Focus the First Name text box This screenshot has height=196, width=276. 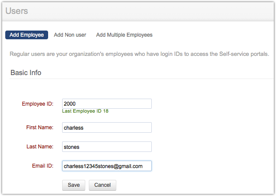click(x=107, y=127)
